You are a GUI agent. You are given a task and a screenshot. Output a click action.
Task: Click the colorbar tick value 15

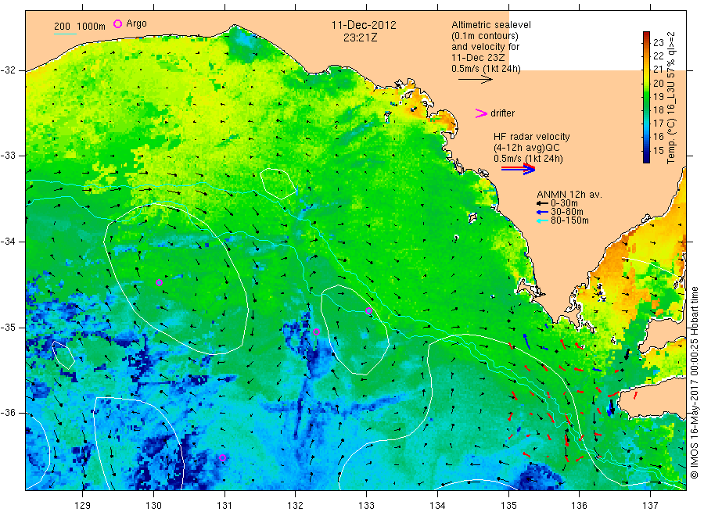click(x=658, y=151)
